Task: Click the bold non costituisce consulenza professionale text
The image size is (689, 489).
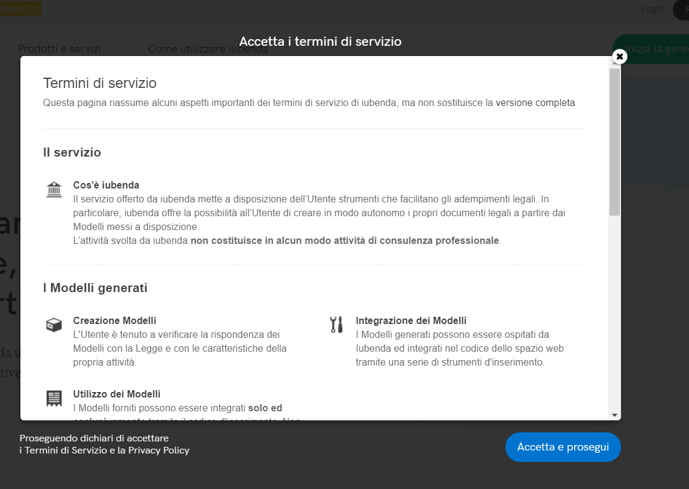Action: [345, 240]
